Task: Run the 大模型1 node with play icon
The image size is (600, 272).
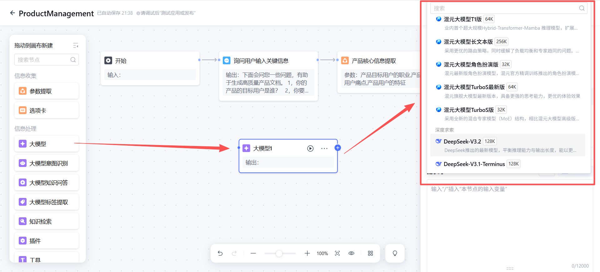Action: click(310, 149)
